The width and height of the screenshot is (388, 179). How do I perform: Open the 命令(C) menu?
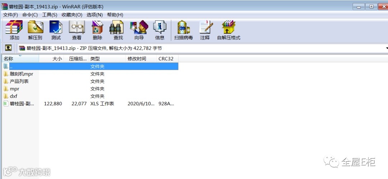tap(30, 15)
